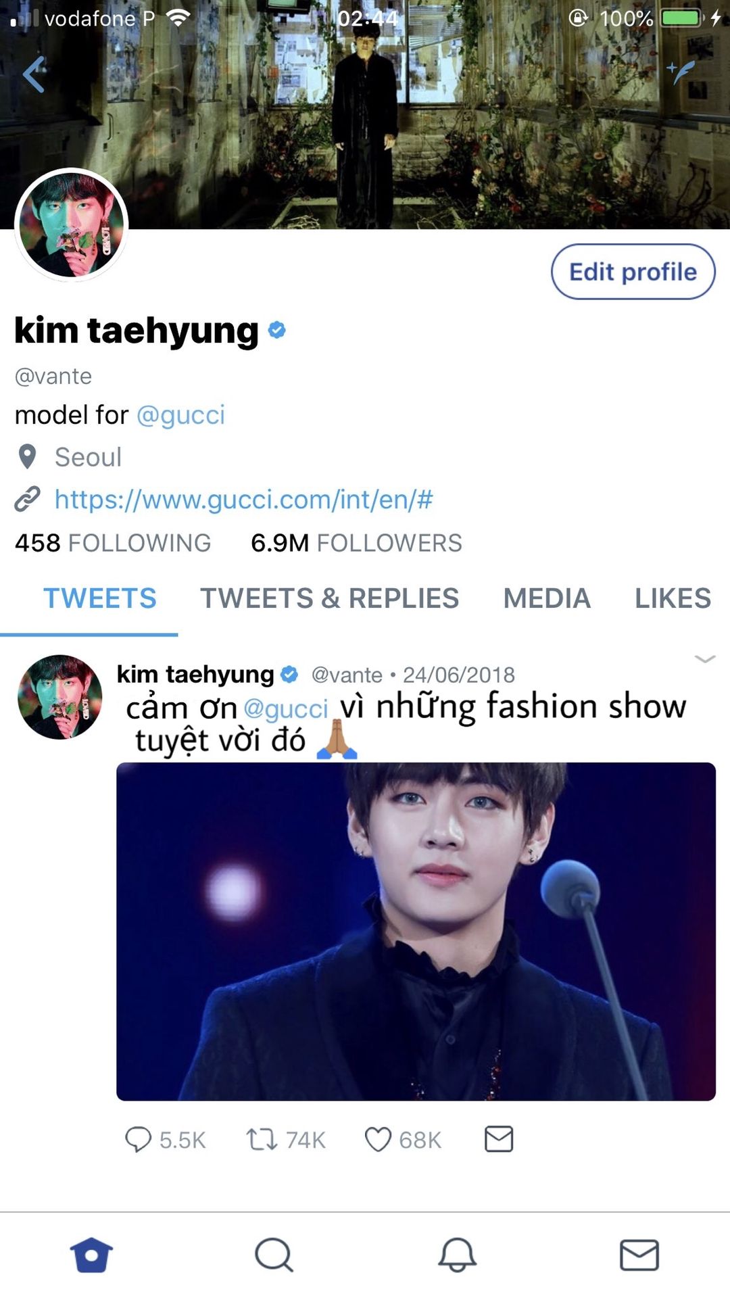
Task: Expand the tweet options chevron
Action: pyautogui.click(x=704, y=659)
